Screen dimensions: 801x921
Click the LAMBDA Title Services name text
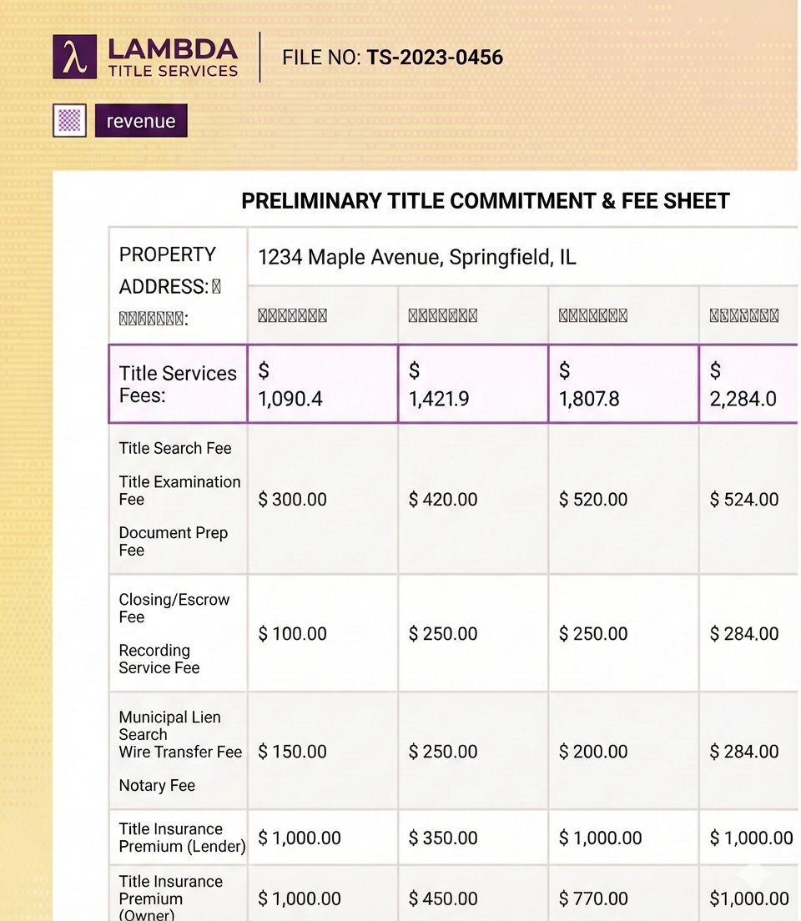click(173, 57)
